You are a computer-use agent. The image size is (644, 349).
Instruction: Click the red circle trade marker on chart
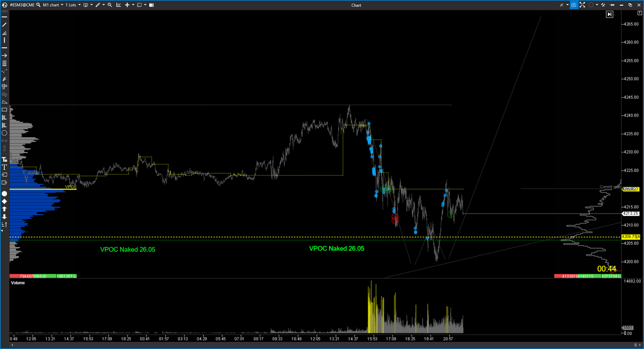[x=396, y=219]
